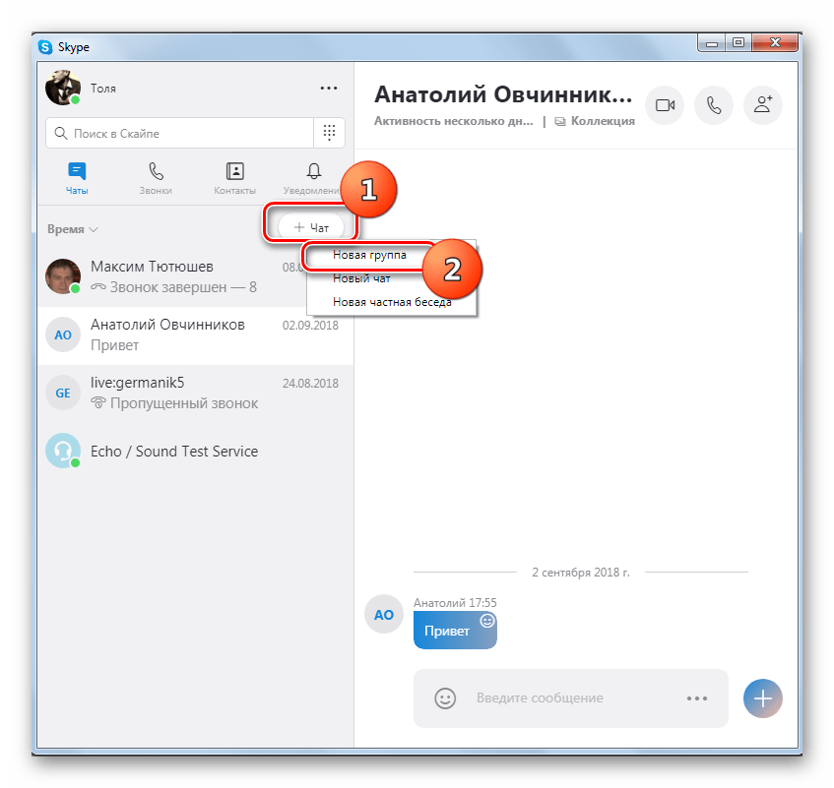Click in the Поиск в Скайпе search field
Viewport: 834px width, 788px height.
(x=180, y=133)
